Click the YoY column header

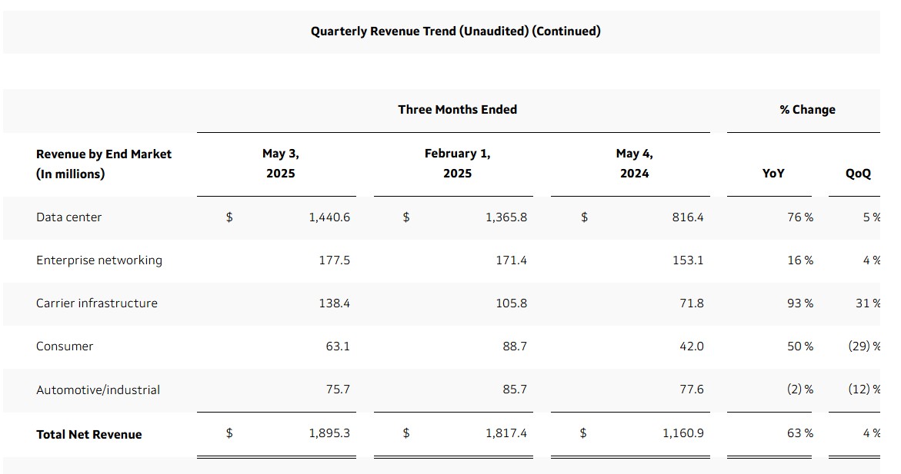coord(773,174)
